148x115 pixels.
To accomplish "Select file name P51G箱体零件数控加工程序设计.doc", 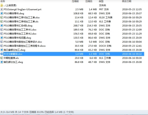I will (x=23, y=42).
